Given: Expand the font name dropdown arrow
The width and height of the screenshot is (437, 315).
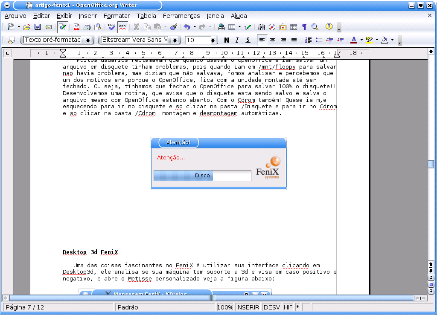Looking at the screenshot, I should click(175, 40).
